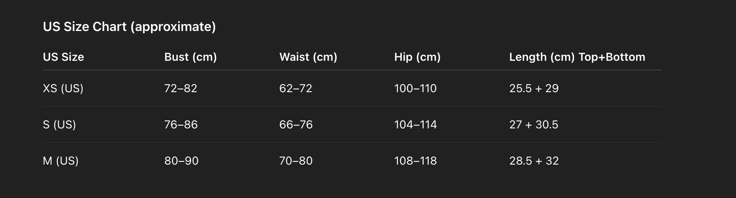The height and width of the screenshot is (198, 736).
Task: Select the 100–110 hip value
Action: [x=416, y=89]
